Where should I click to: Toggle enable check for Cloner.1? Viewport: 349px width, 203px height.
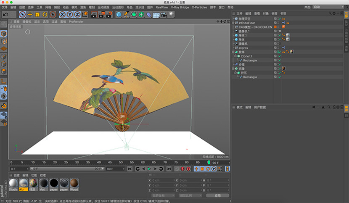[280, 56]
